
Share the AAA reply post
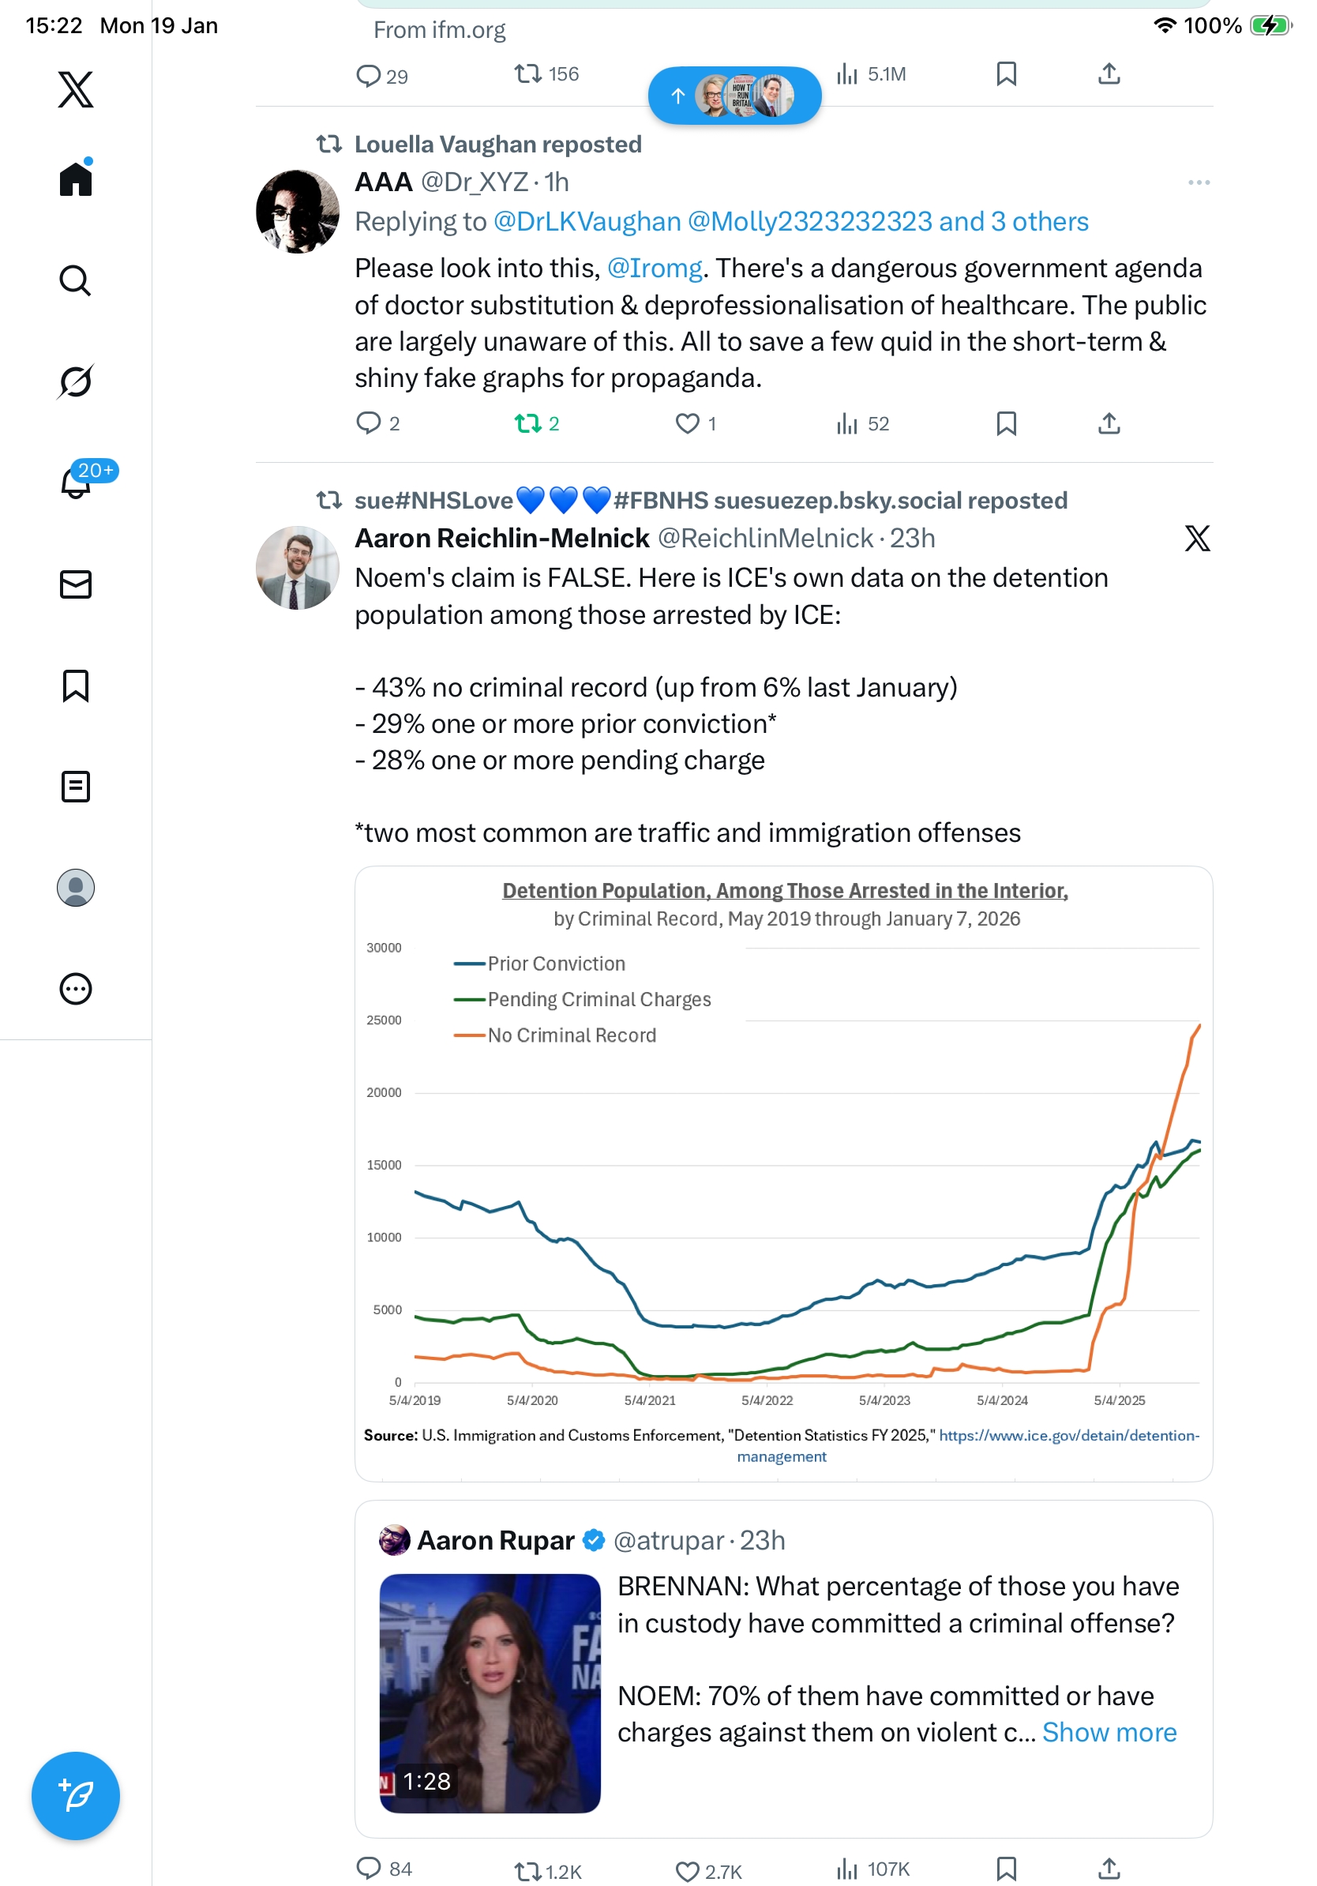[1109, 423]
